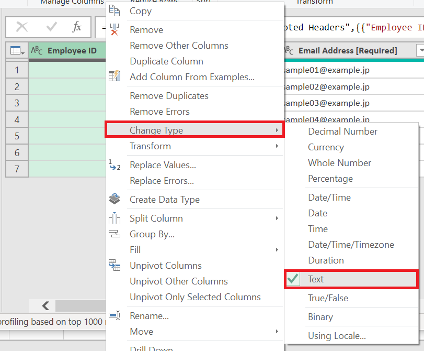
Task: Click the Group By icon
Action: click(114, 234)
